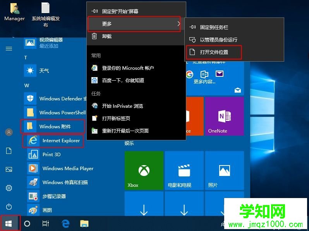Screen dimensions: 309x231
Task: Open the OneNote tile
Action: point(224,116)
